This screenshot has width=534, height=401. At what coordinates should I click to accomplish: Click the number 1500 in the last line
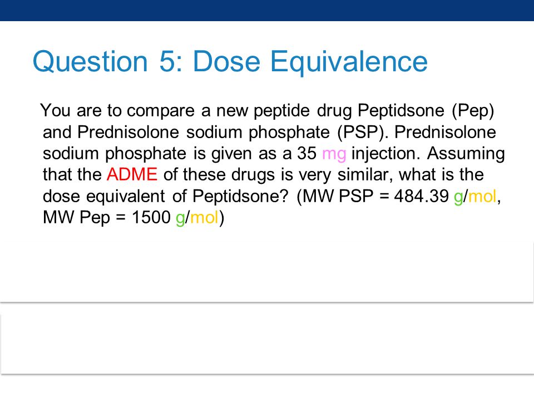coord(151,217)
